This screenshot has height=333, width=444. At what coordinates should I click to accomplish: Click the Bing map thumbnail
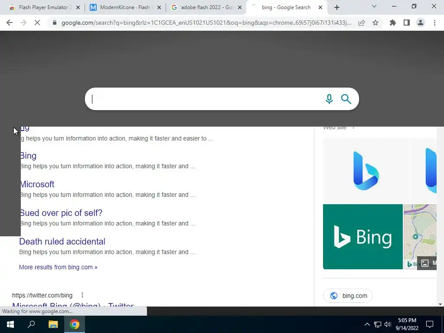click(420, 237)
